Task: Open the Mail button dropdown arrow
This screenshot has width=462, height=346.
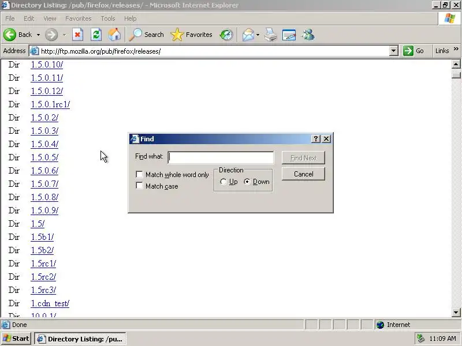Action: (x=258, y=35)
